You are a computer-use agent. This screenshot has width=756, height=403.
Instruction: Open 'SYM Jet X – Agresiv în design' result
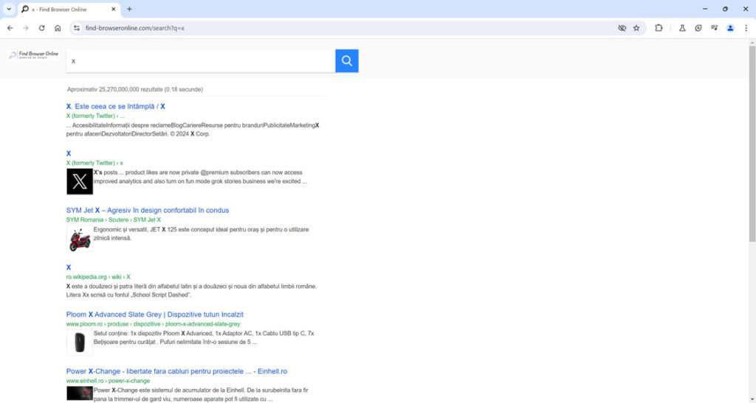[x=148, y=210]
